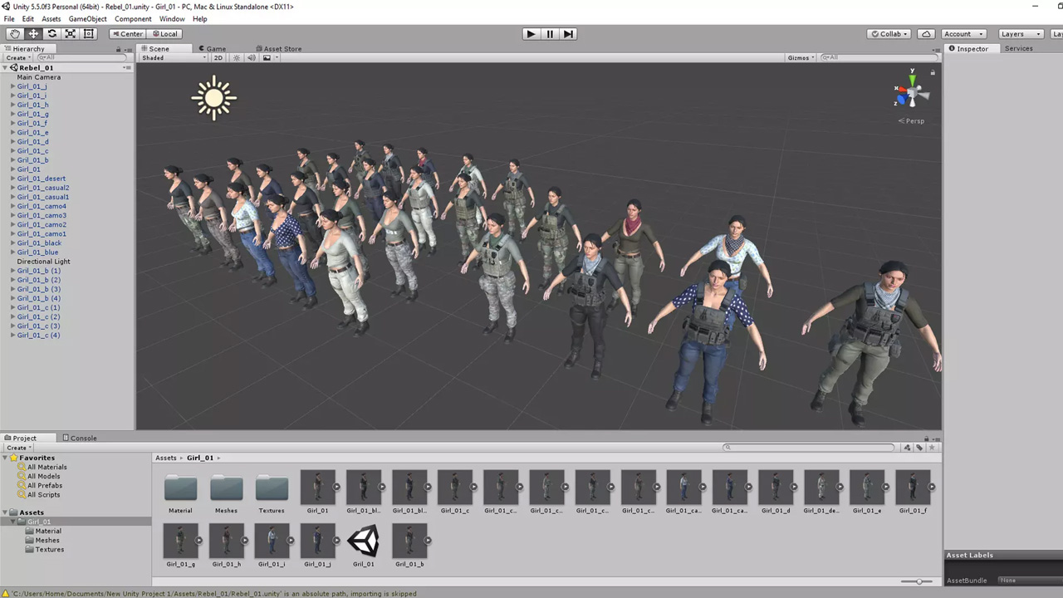Select the Girl_01 Unity scene asset

[364, 542]
